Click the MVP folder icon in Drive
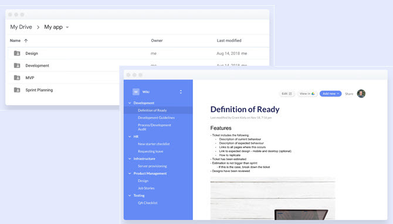The height and width of the screenshot is (224, 393). [x=17, y=78]
